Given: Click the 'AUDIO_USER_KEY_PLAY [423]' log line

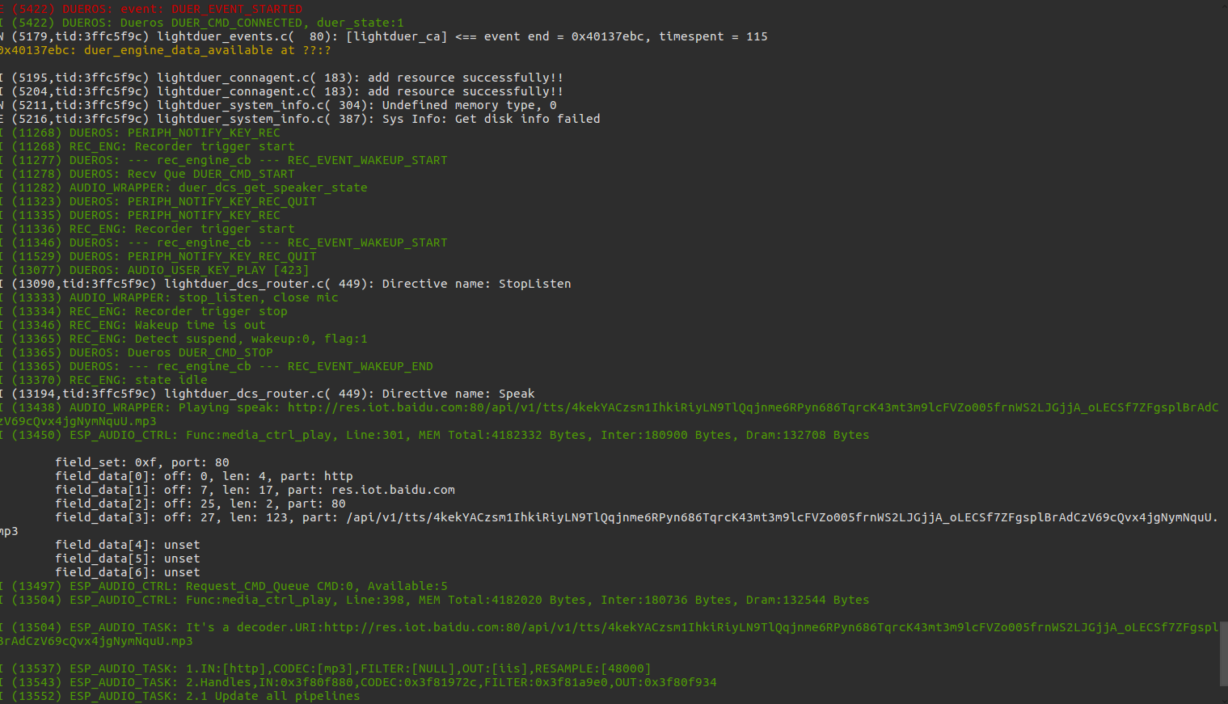Looking at the screenshot, I should [154, 270].
